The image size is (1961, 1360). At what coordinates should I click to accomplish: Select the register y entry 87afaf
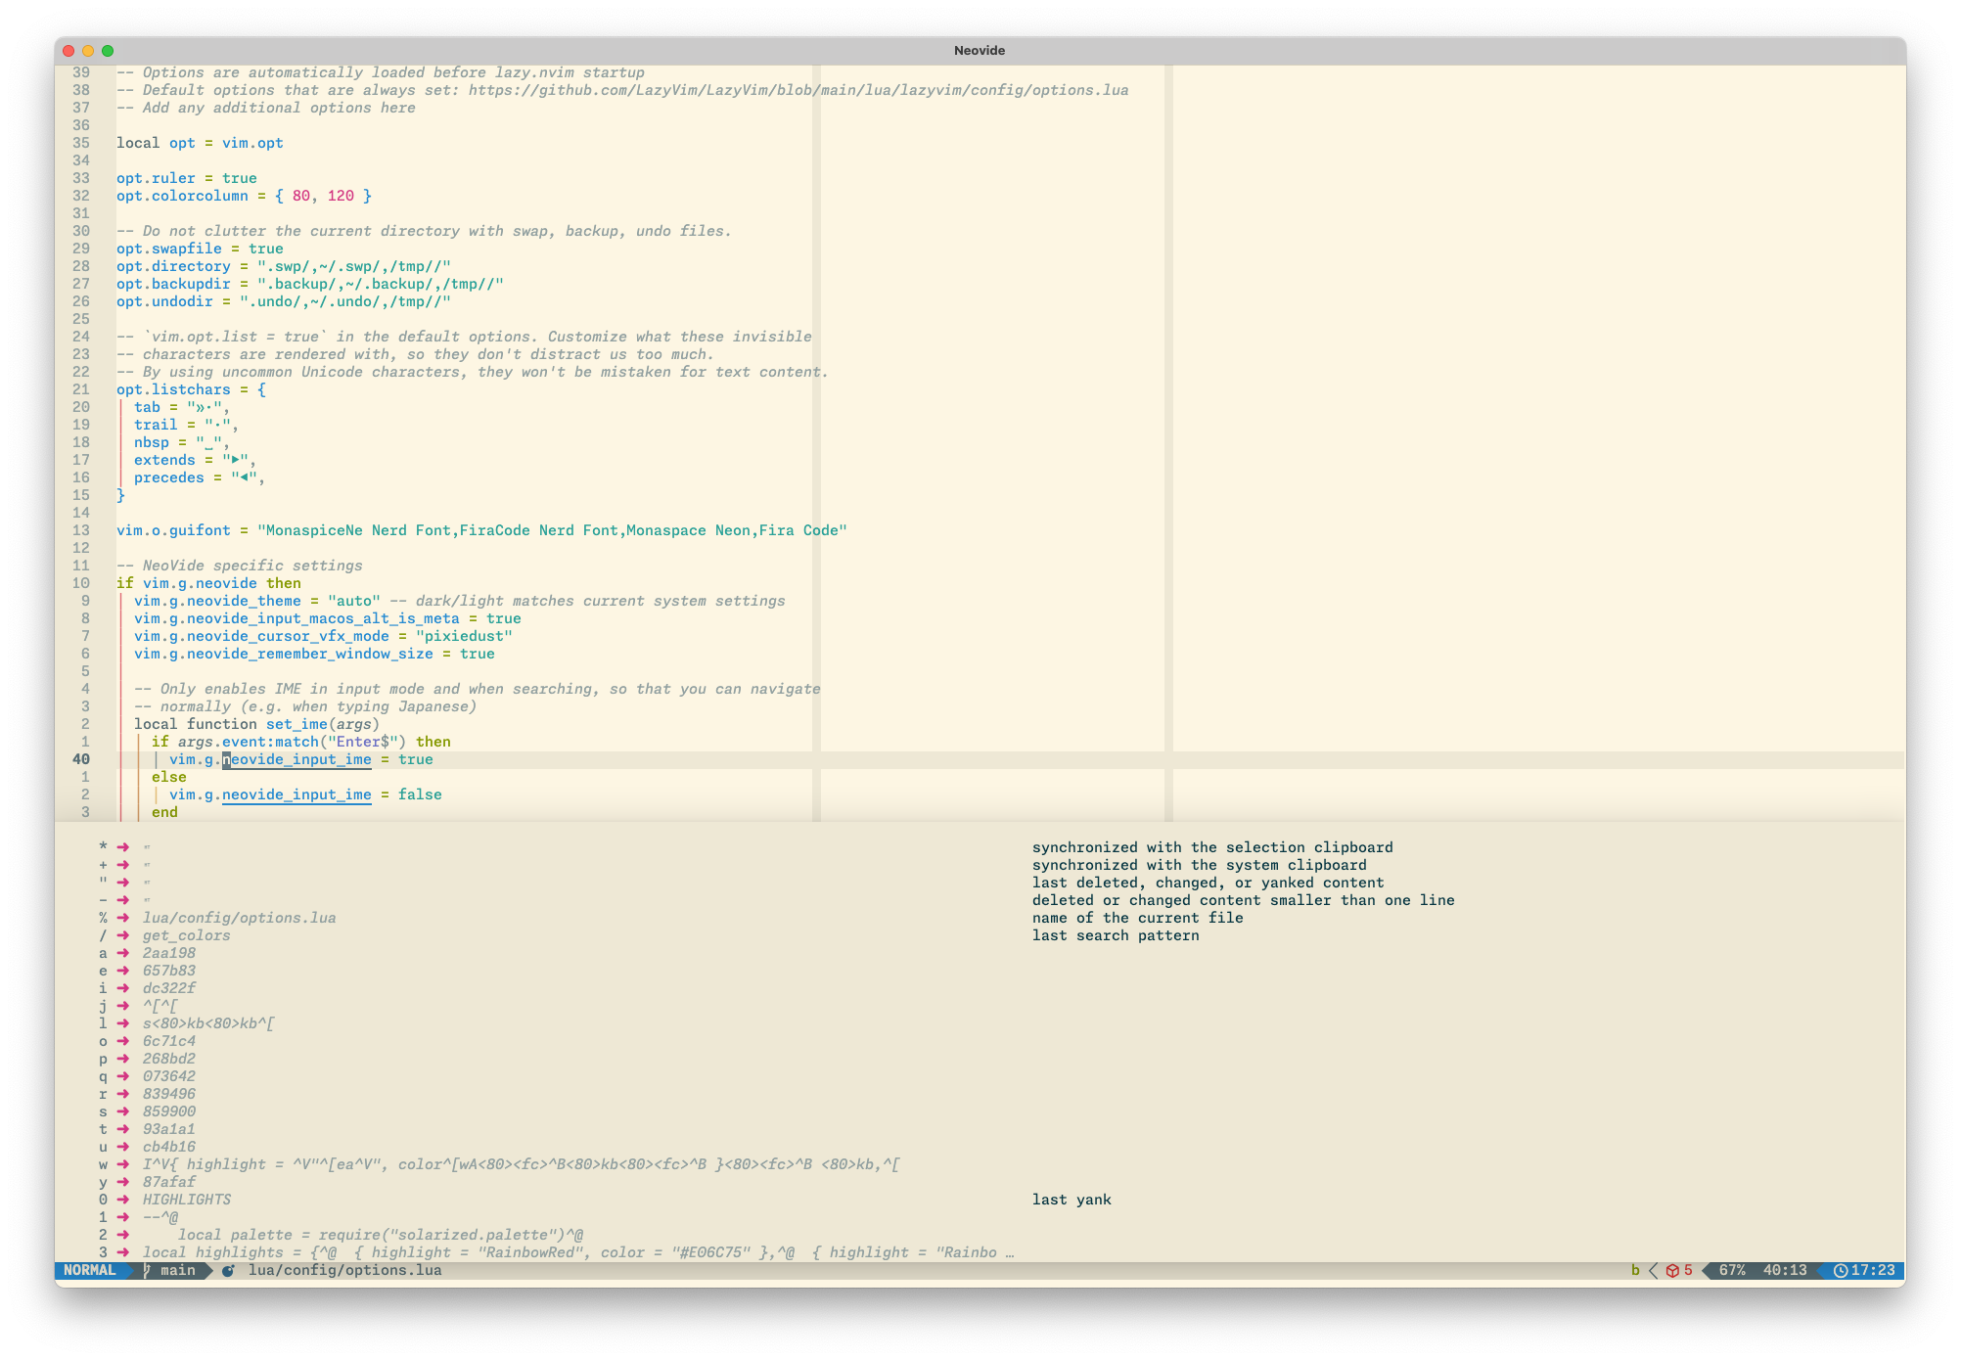coord(169,1182)
